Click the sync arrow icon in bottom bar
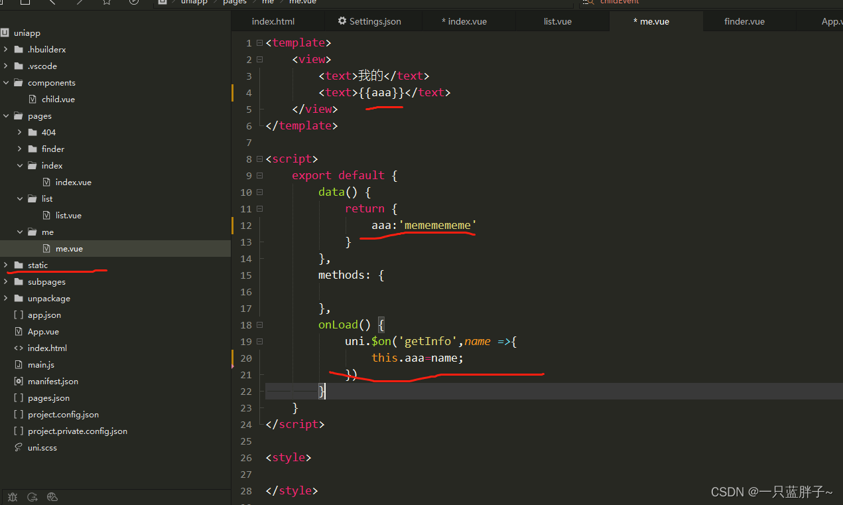This screenshot has width=843, height=505. pos(32,496)
